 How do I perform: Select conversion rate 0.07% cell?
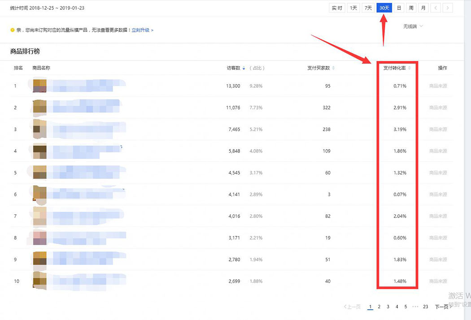pyautogui.click(x=400, y=194)
